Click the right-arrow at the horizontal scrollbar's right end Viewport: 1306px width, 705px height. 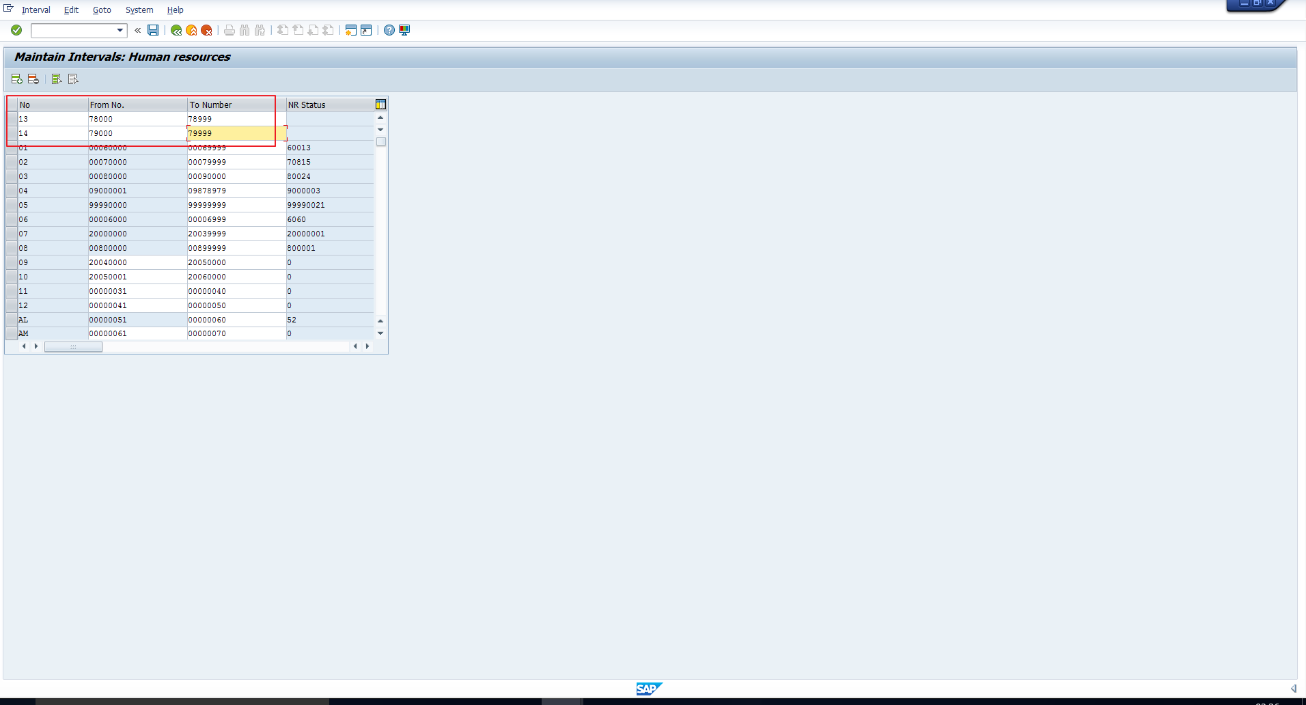(367, 346)
